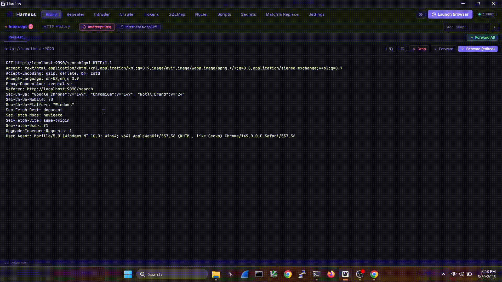Click the Forward All button
Screen dimensions: 502x282
pos(482,37)
